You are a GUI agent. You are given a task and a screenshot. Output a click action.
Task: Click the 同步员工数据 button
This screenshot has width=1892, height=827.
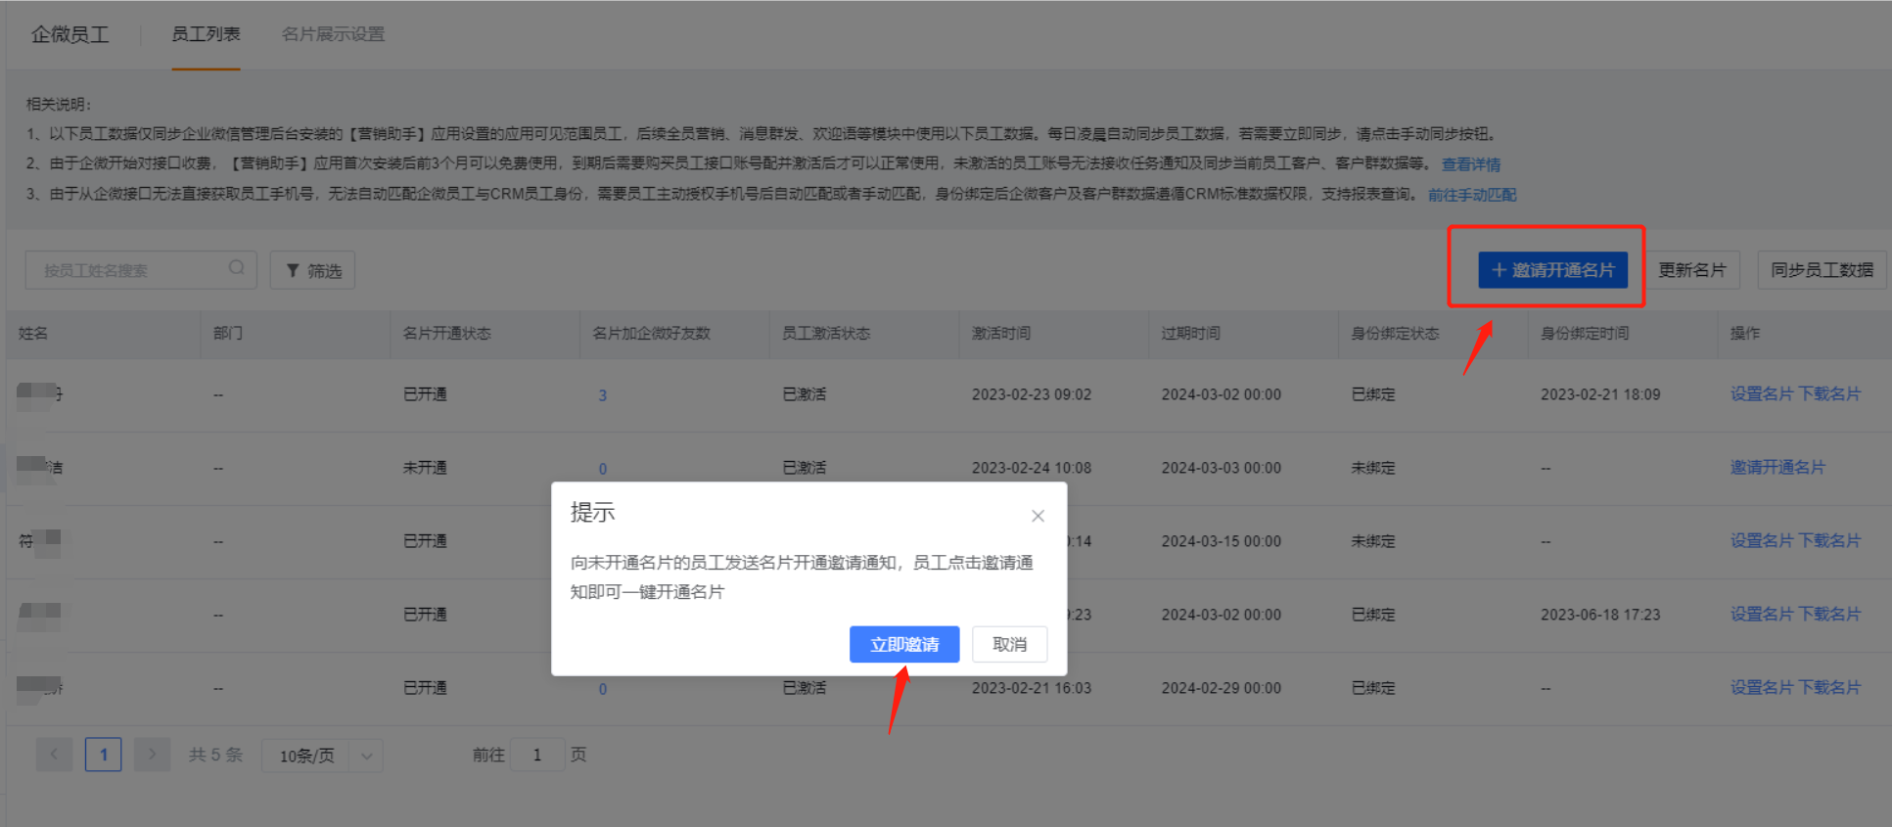tap(1822, 270)
